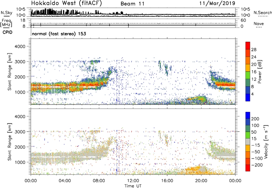Screen dimensions: 272x188
Task: Click the "04:00" time axis label
Action: click(x=65, y=181)
